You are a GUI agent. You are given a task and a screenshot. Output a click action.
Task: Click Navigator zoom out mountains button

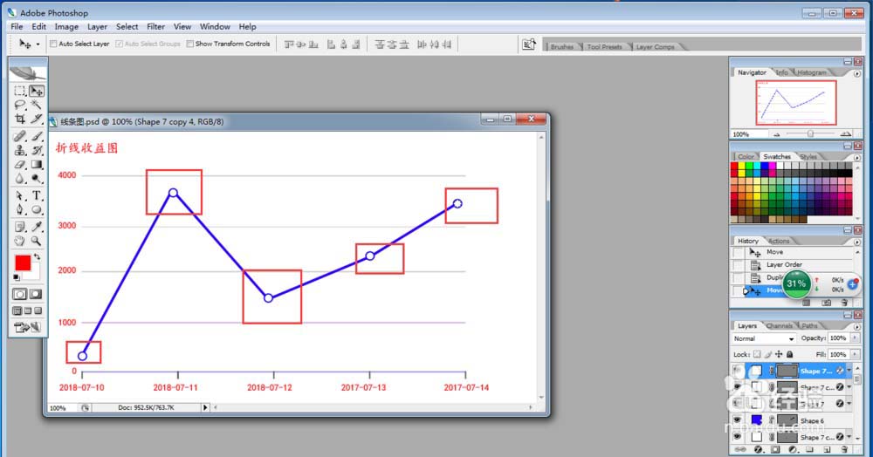pyautogui.click(x=777, y=134)
